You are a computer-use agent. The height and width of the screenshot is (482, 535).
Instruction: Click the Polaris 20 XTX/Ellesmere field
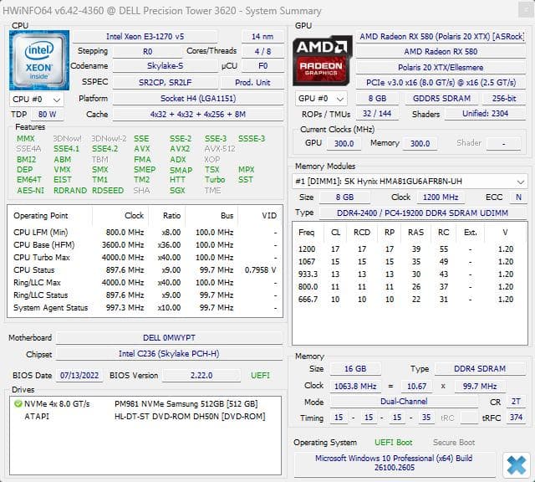(441, 67)
